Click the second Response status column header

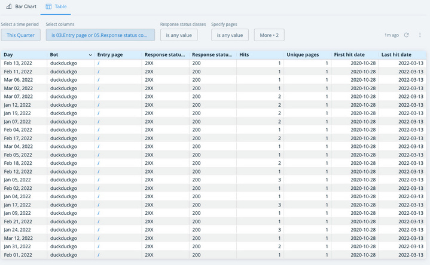(212, 55)
